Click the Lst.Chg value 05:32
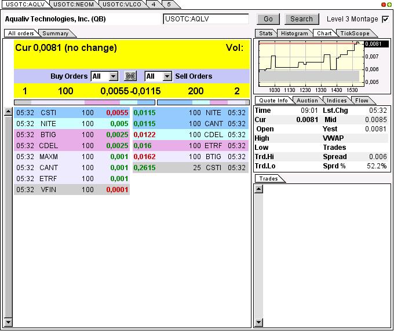Viewport: 394px width, 331px height. point(378,111)
